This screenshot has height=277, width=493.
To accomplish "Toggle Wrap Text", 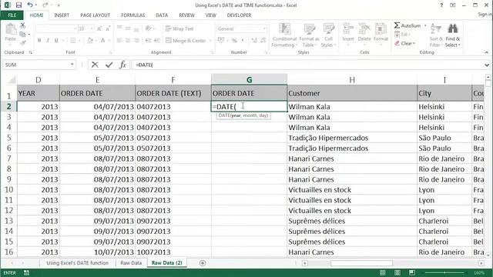I will pos(179,28).
